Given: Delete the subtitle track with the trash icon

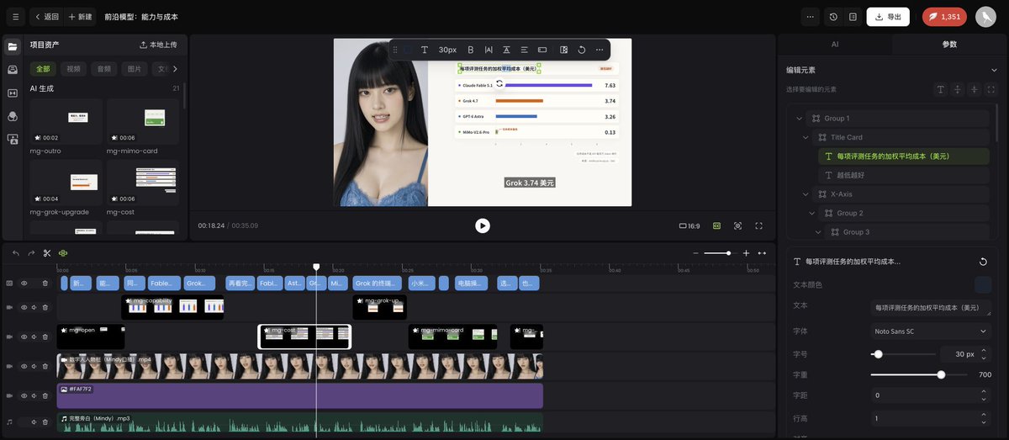Looking at the screenshot, I should click(x=45, y=284).
